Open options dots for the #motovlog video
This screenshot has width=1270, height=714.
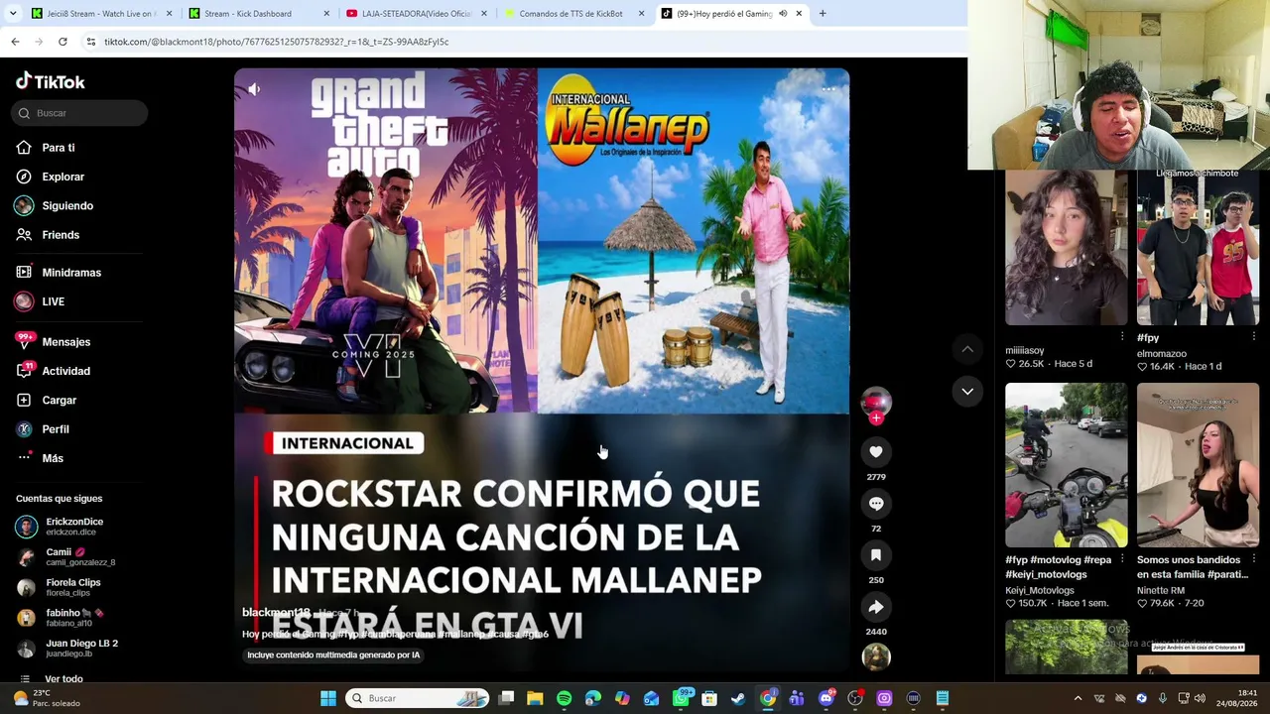[1122, 559]
